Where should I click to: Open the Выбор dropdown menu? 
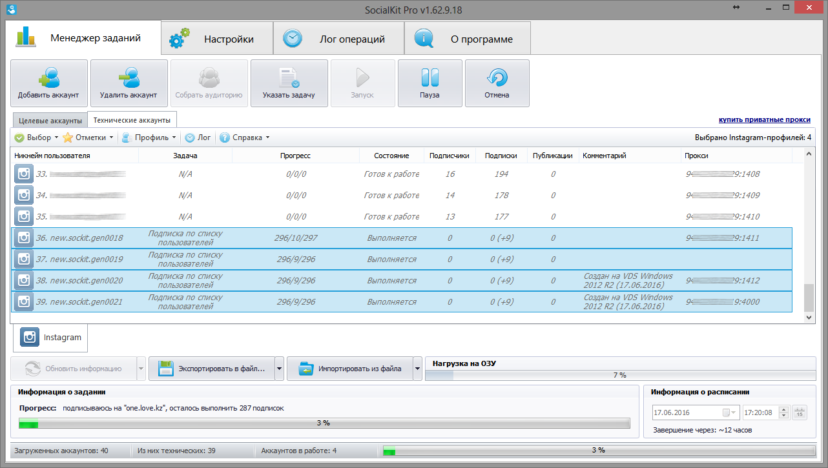(36, 137)
